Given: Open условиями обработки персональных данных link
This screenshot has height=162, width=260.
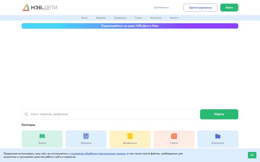Looking at the screenshot, I should [x=98, y=154].
